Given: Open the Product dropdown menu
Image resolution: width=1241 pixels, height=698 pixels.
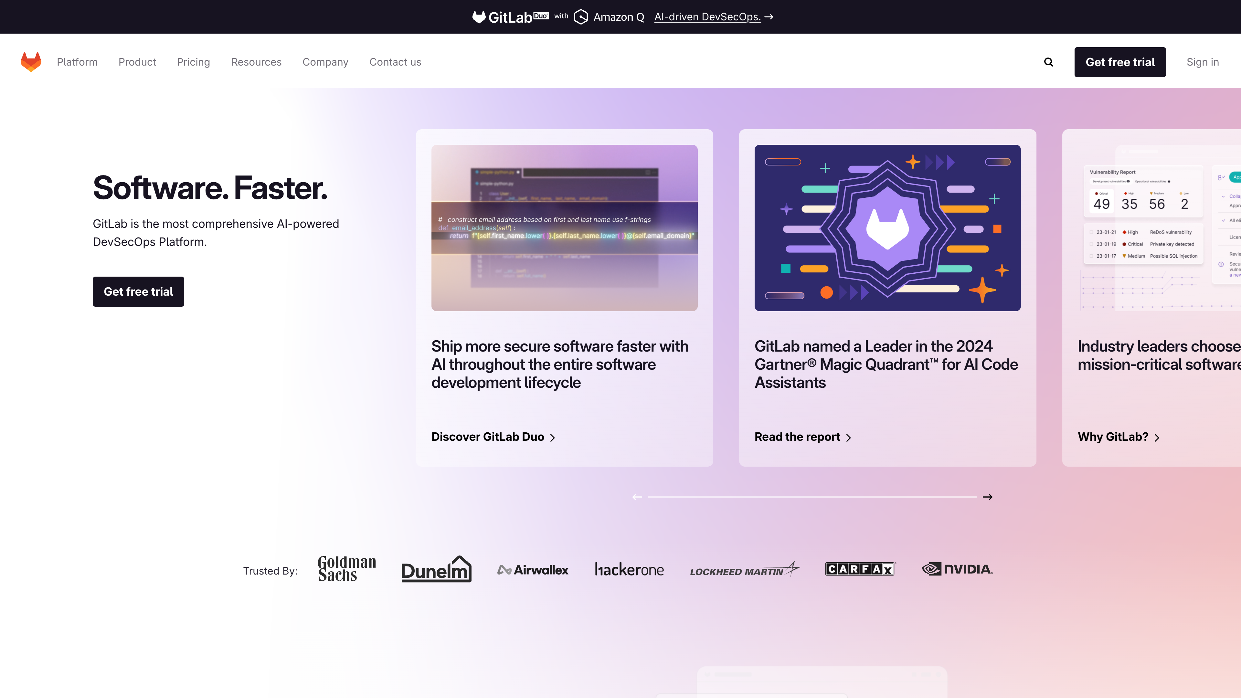Looking at the screenshot, I should (x=137, y=62).
